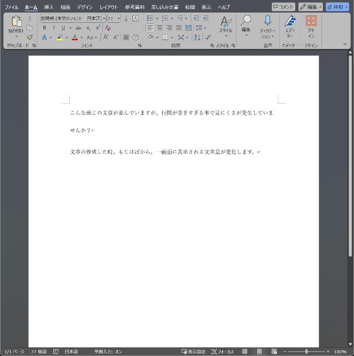The width and height of the screenshot is (354, 356).
Task: Click the Enclosed Characters icon
Action: click(135, 37)
